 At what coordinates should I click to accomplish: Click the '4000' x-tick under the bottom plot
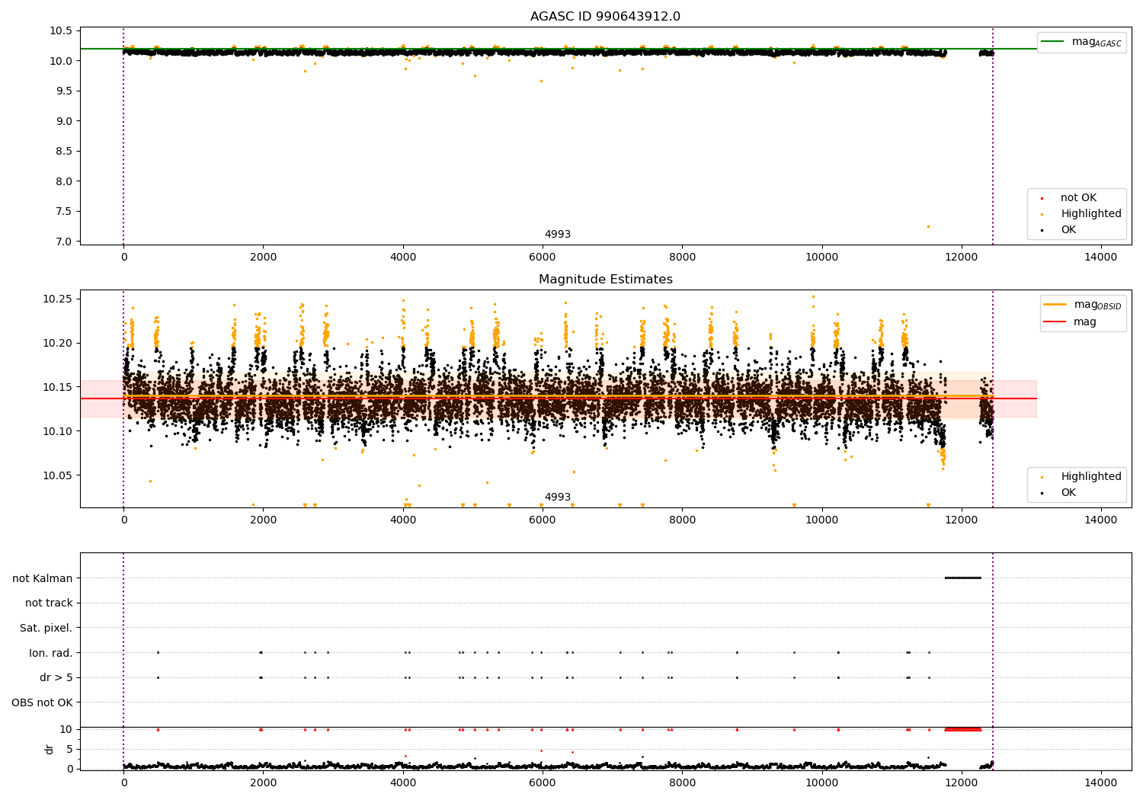[x=403, y=783]
